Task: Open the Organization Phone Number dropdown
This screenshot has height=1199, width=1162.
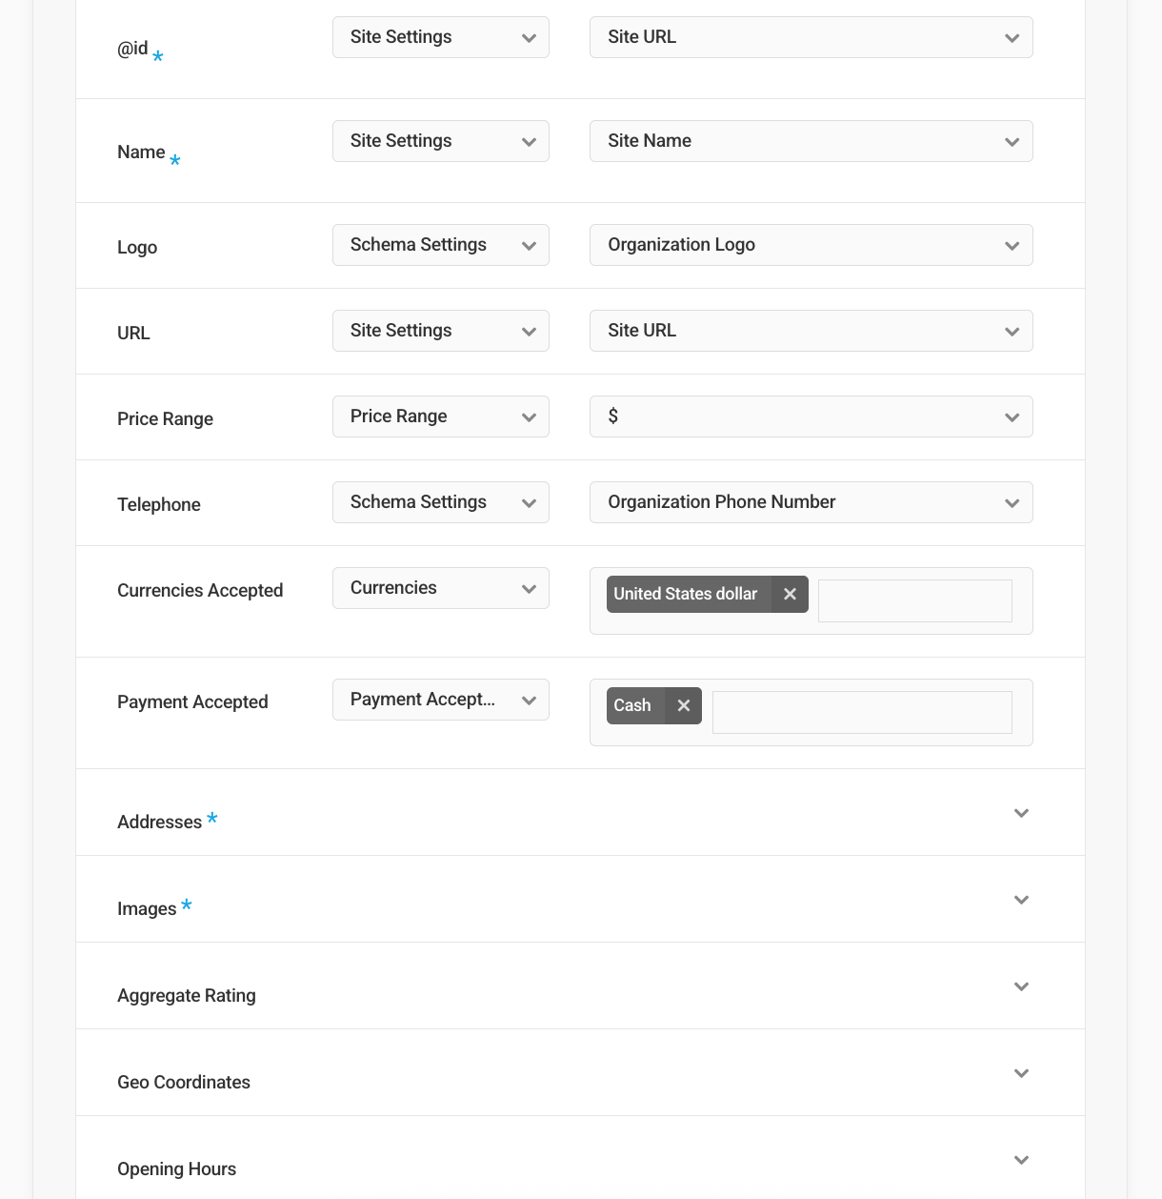Action: [811, 501]
